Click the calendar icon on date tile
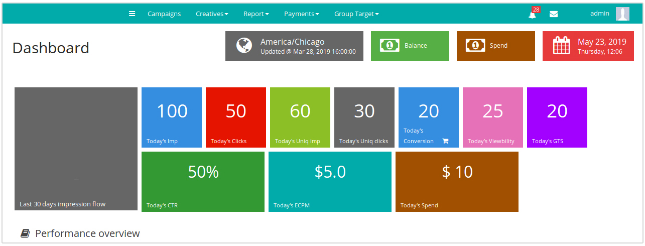Image resolution: width=645 pixels, height=246 pixels. (562, 46)
